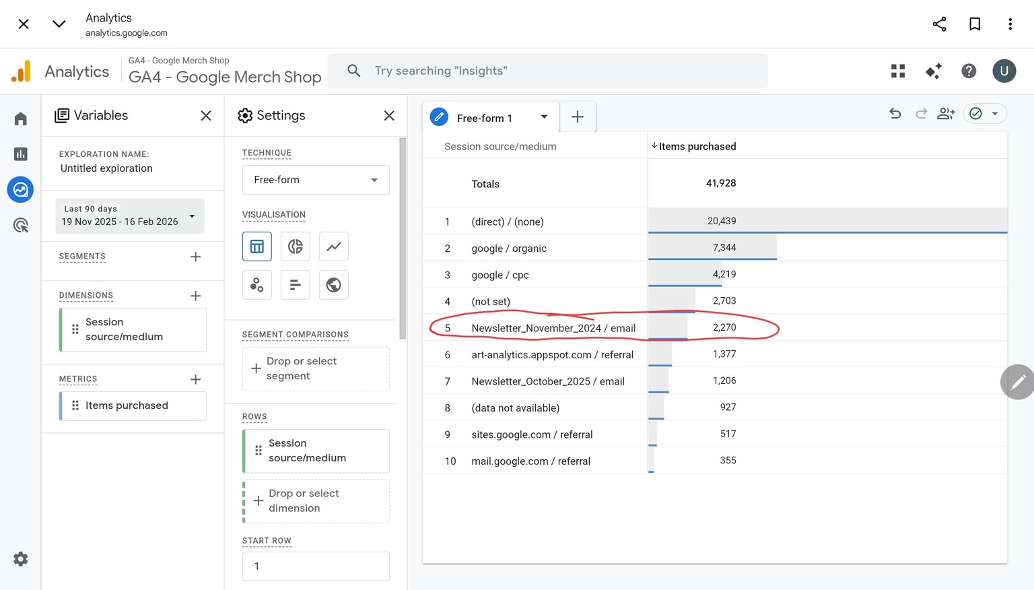
Task: Select the Bar chart visualisation
Action: pos(296,285)
